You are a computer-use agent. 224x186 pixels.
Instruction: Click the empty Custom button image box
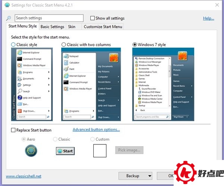(100, 151)
